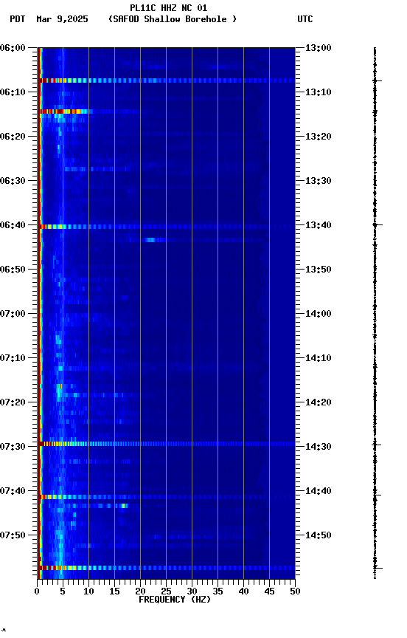
Task: Click the 30 Hz axis tick label
Action: coord(192,591)
